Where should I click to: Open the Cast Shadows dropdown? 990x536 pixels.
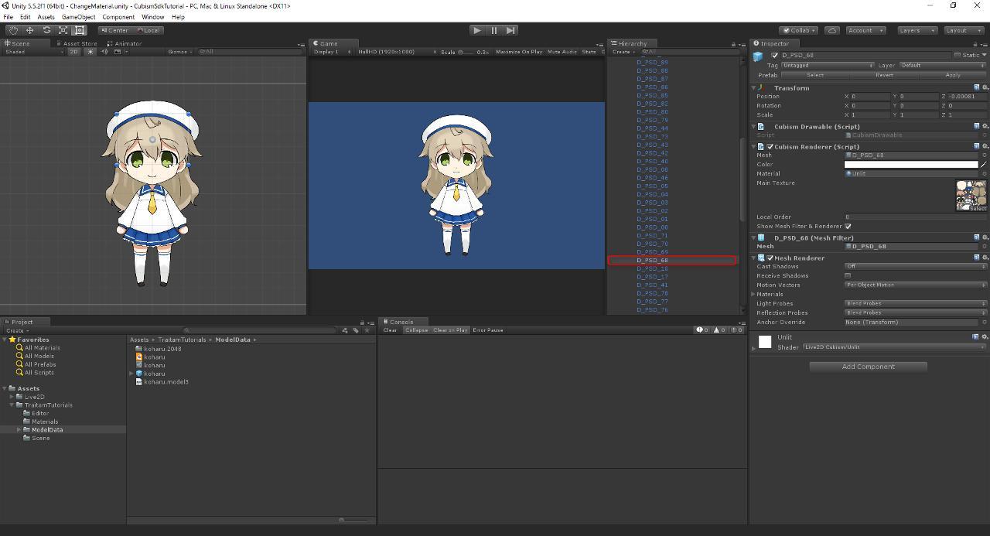(915, 266)
